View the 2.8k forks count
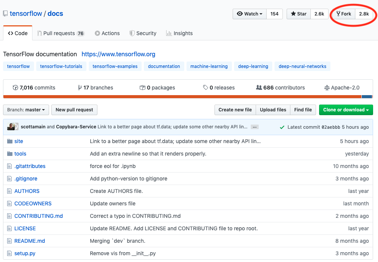378x262 pixels. [364, 14]
